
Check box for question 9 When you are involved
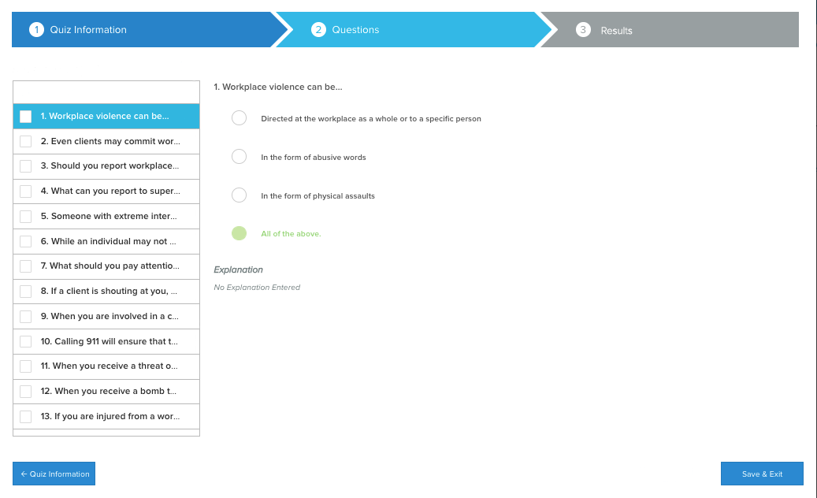[25, 316]
